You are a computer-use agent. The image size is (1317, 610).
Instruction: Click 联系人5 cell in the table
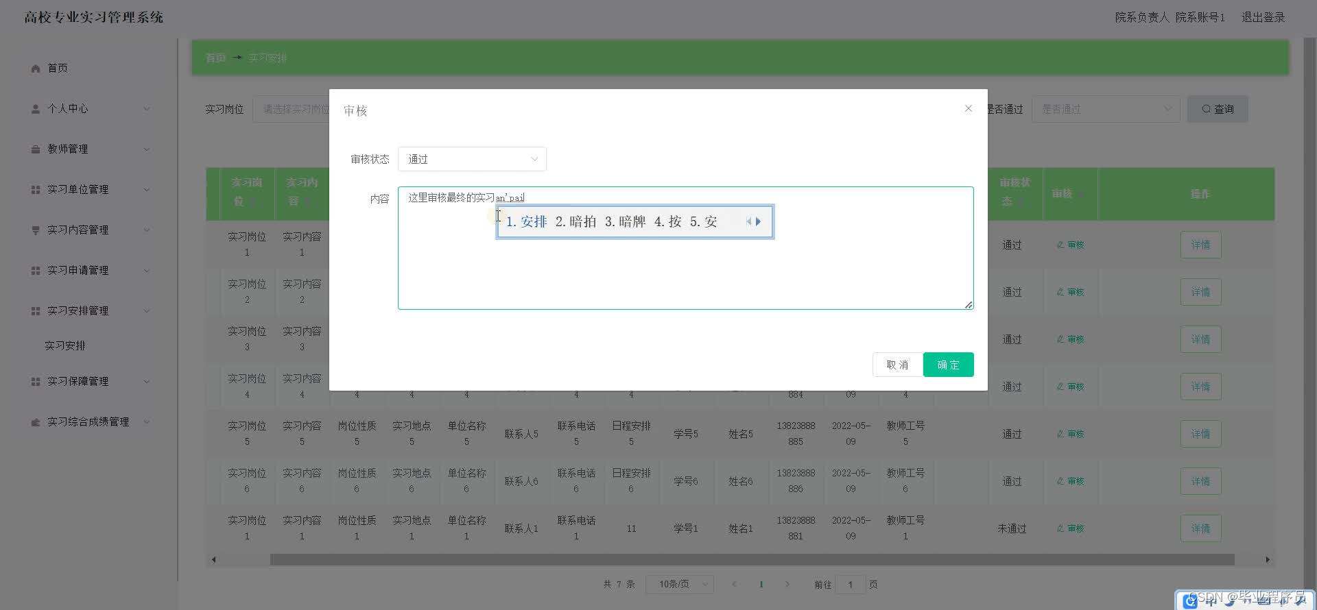(x=521, y=434)
